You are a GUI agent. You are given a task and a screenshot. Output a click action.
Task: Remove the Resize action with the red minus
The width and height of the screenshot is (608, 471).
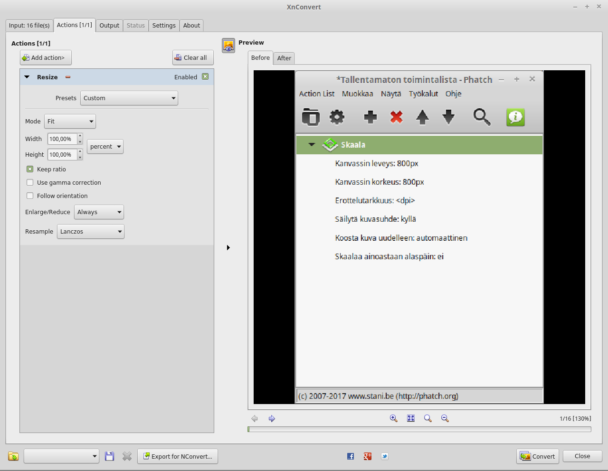pos(68,77)
